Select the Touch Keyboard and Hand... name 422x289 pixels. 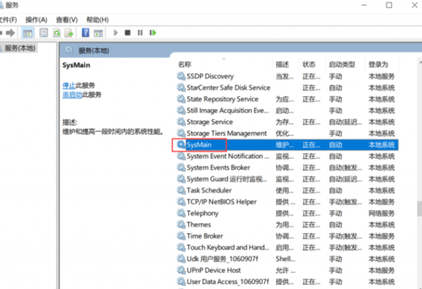point(228,248)
